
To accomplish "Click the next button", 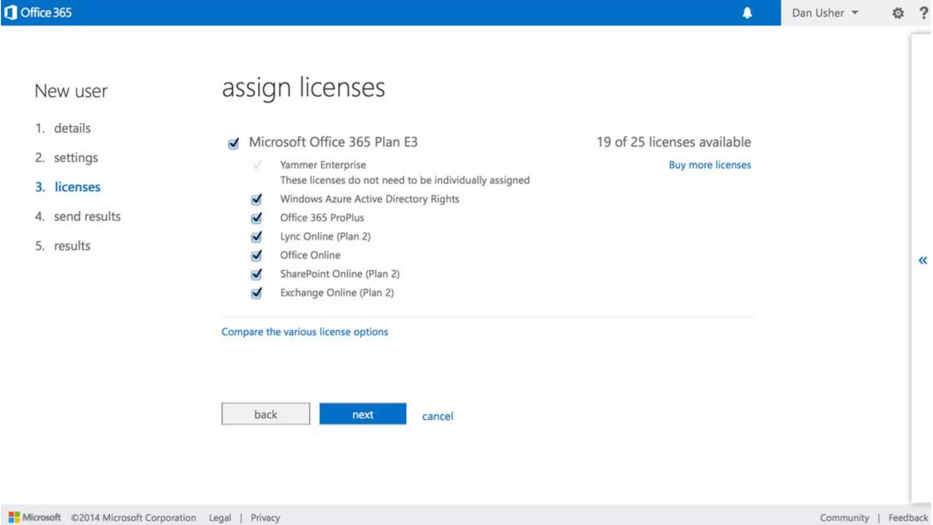I will tap(363, 414).
